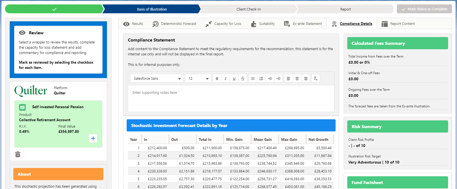Go to the Client Check-In stage

pyautogui.click(x=248, y=9)
